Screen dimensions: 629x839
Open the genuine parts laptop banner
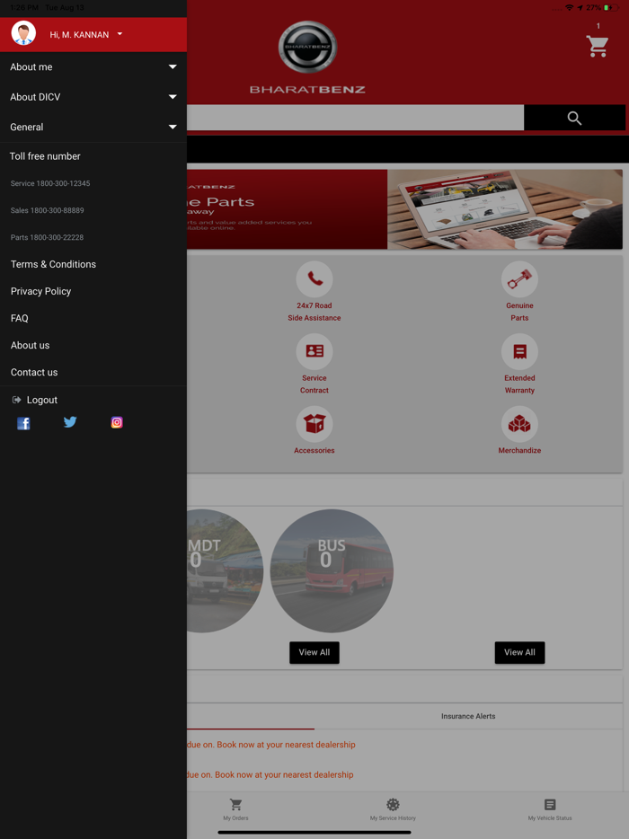404,209
